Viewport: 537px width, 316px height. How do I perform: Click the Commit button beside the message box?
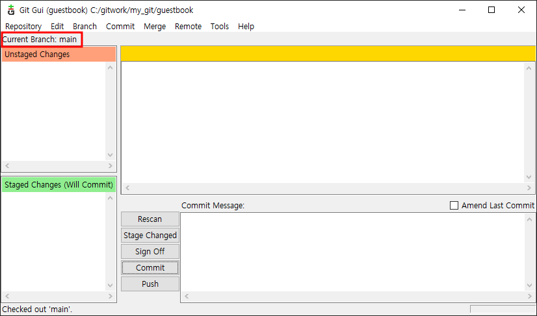point(150,268)
